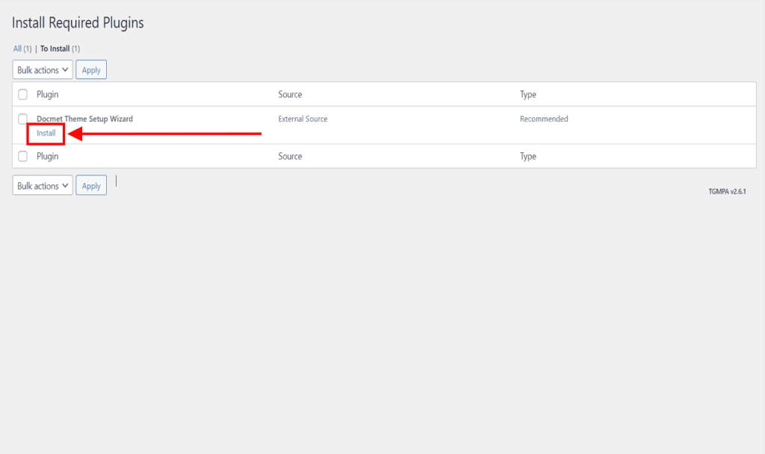Open the top Bulk actions dropdown
The image size is (765, 454).
coord(43,70)
